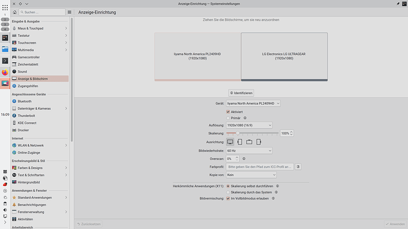This screenshot has width=408, height=229.
Task: Select the LG ULTRAGEAR monitor preview
Action: [284, 57]
